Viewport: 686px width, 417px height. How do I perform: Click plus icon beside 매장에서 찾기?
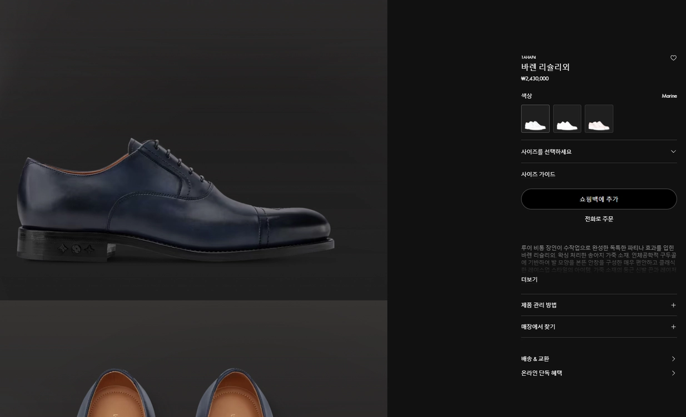coord(673,327)
